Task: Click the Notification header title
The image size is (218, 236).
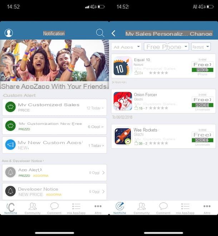Action: [54, 33]
